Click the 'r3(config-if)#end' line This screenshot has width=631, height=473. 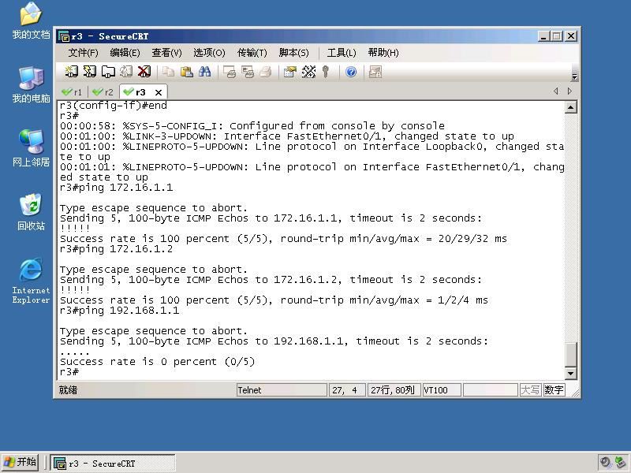tap(113, 106)
